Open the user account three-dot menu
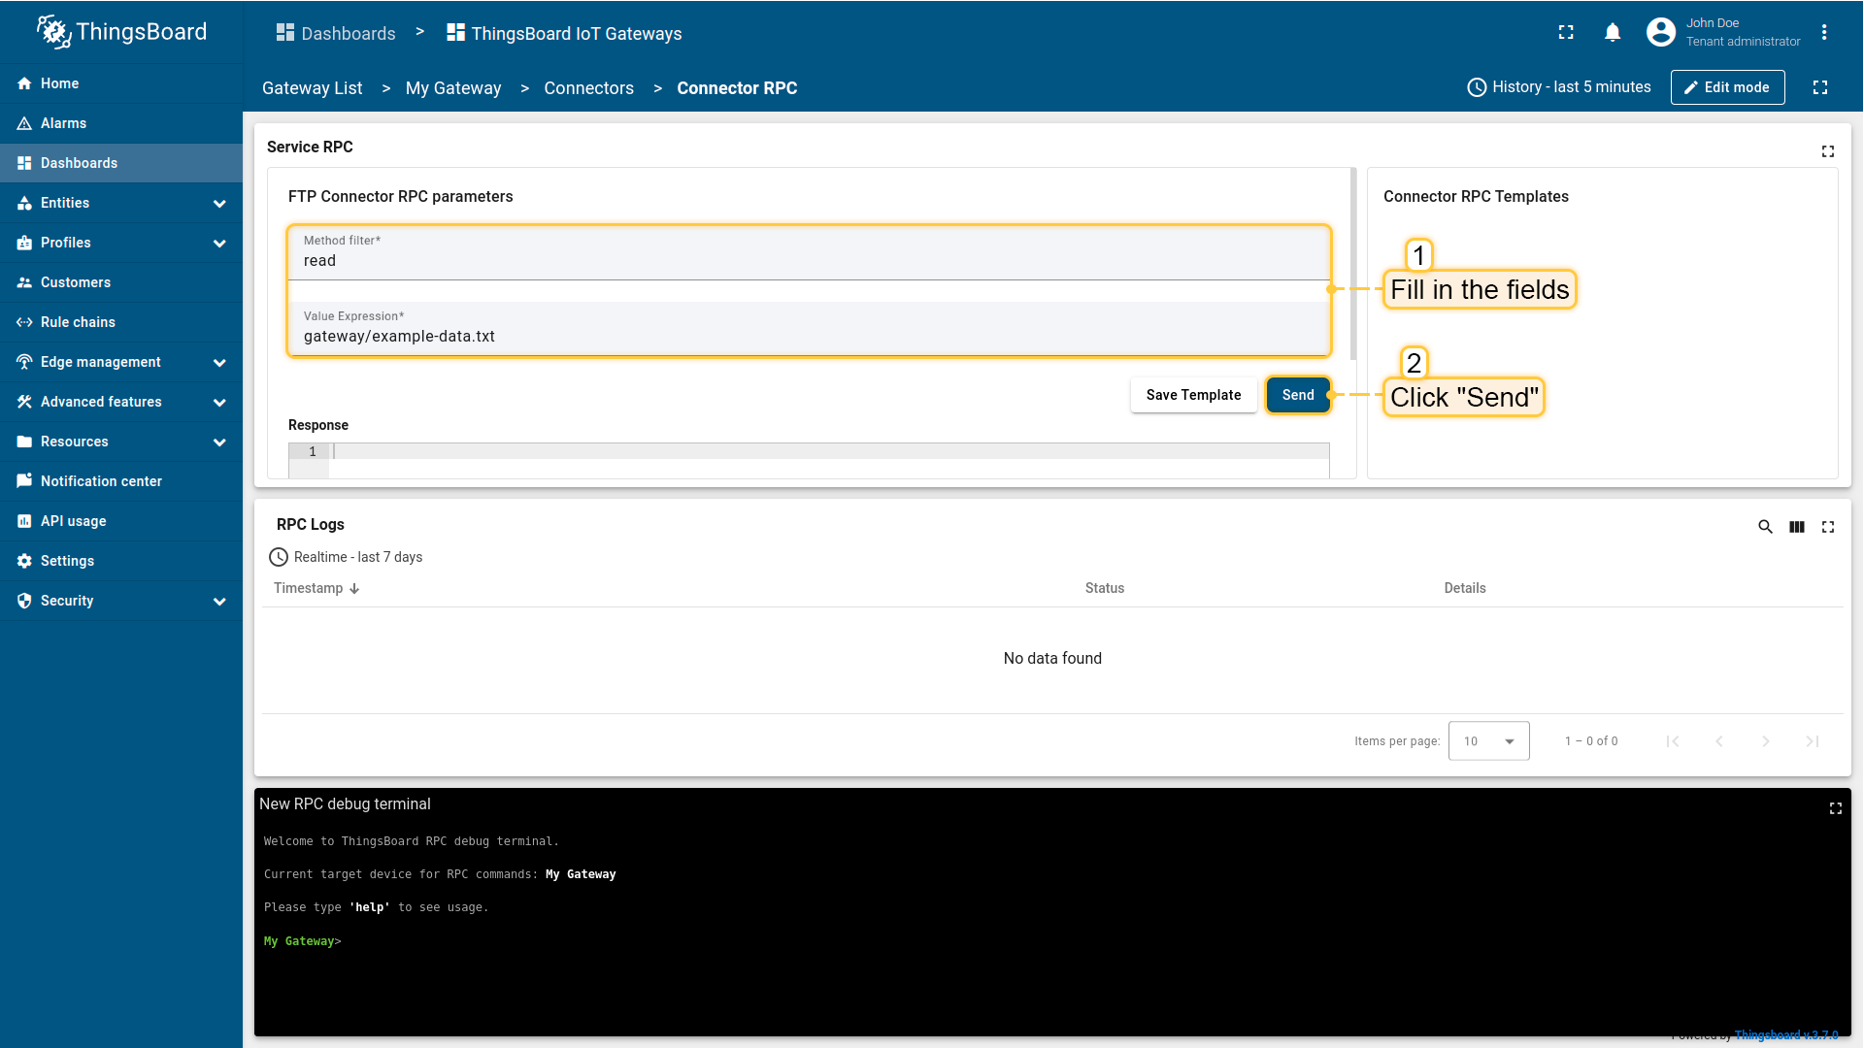 coord(1824,33)
